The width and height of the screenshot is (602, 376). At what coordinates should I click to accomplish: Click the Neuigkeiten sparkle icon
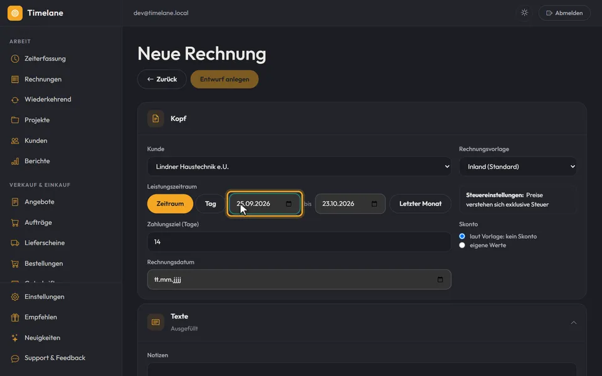(15, 338)
